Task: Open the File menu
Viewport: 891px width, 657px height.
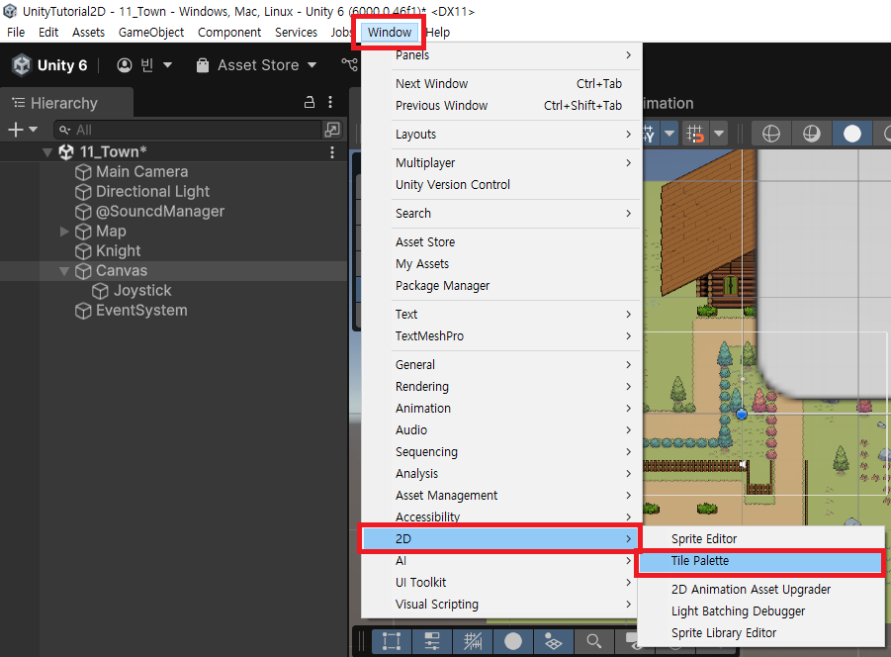Action: [x=16, y=33]
